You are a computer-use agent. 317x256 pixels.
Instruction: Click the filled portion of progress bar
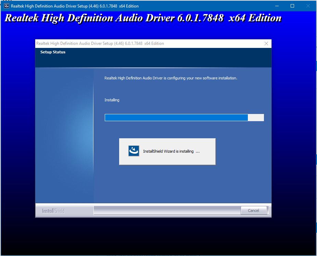coord(176,118)
